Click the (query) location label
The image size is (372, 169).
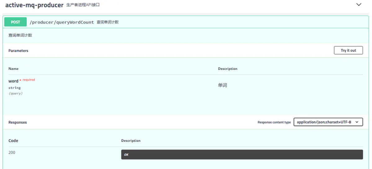15,93
